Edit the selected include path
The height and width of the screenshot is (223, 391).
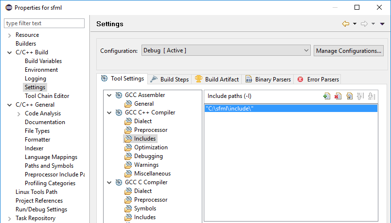coord(349,96)
